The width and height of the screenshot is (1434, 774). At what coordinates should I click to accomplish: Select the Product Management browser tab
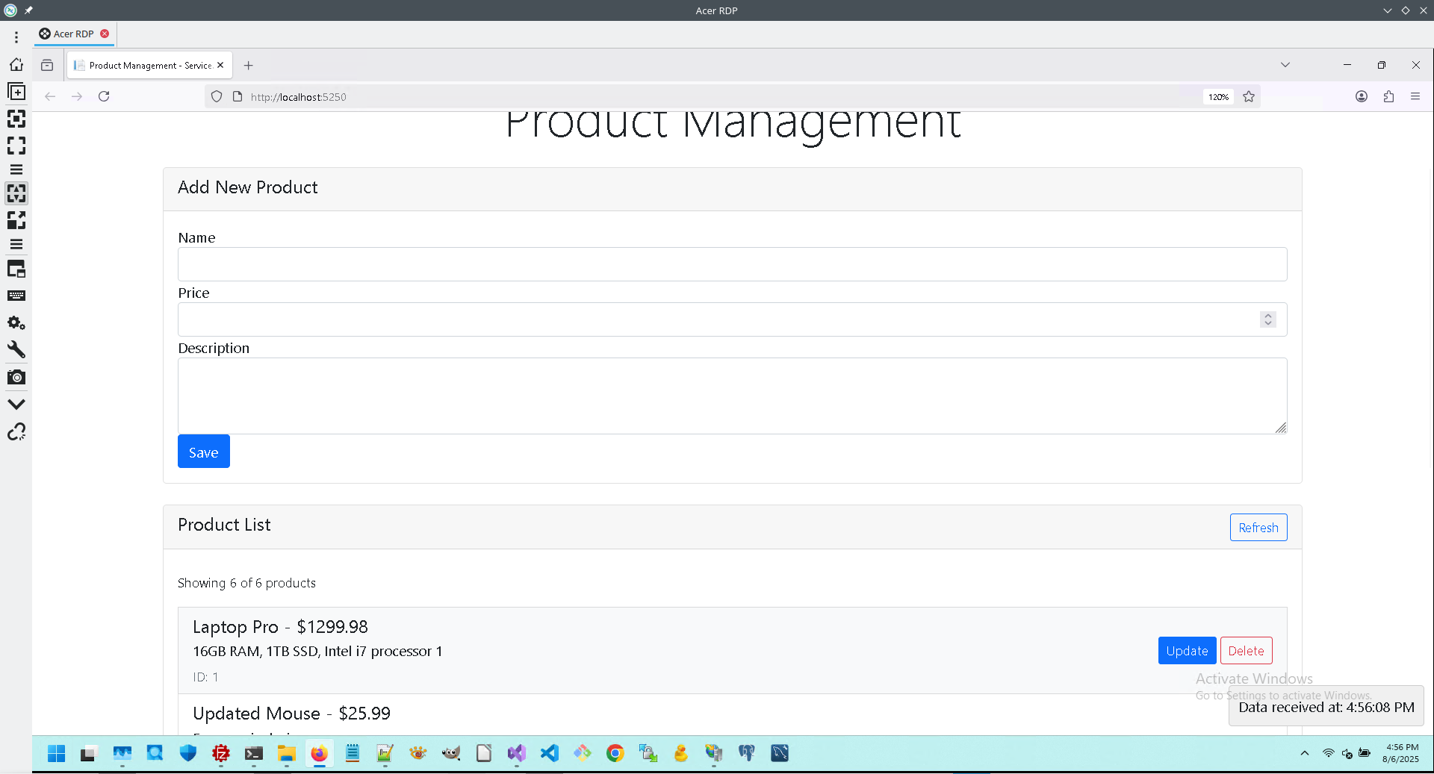[x=149, y=66]
